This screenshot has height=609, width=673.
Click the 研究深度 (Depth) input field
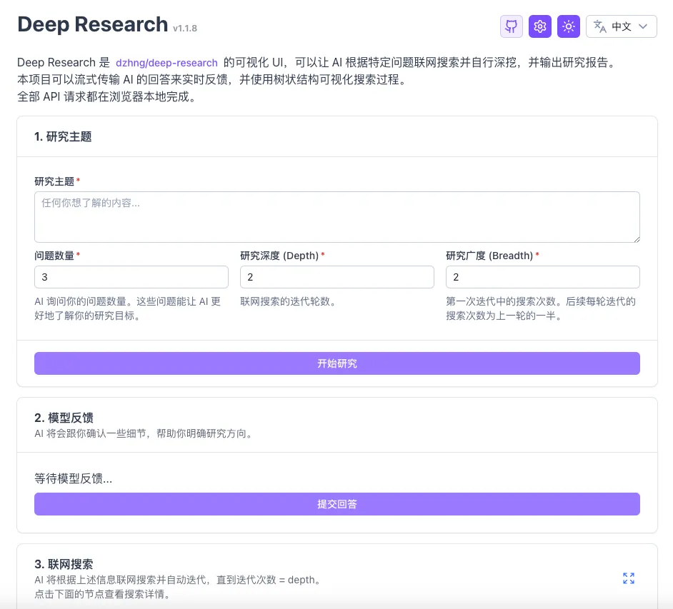pos(337,277)
